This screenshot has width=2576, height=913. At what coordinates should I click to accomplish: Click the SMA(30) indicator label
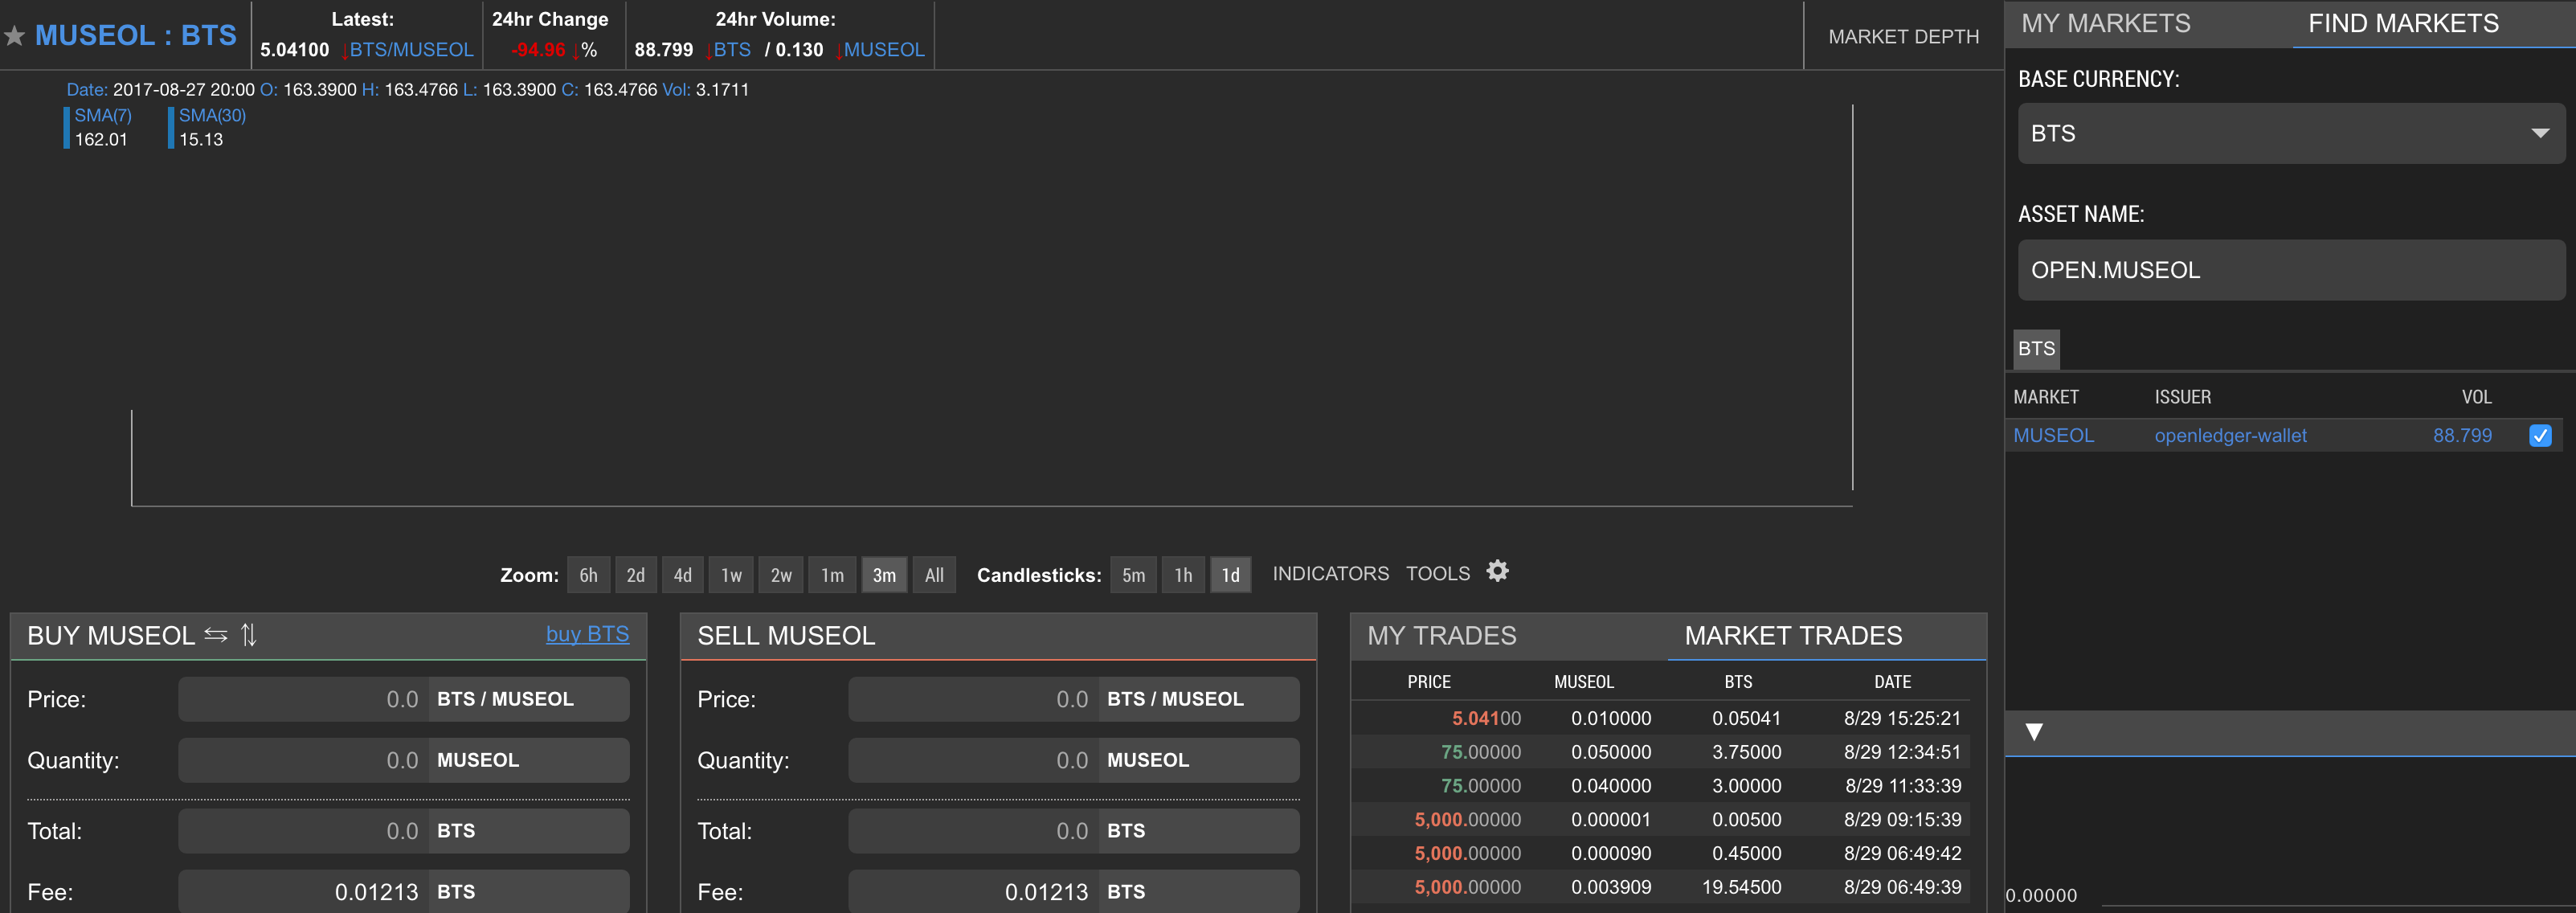212,116
